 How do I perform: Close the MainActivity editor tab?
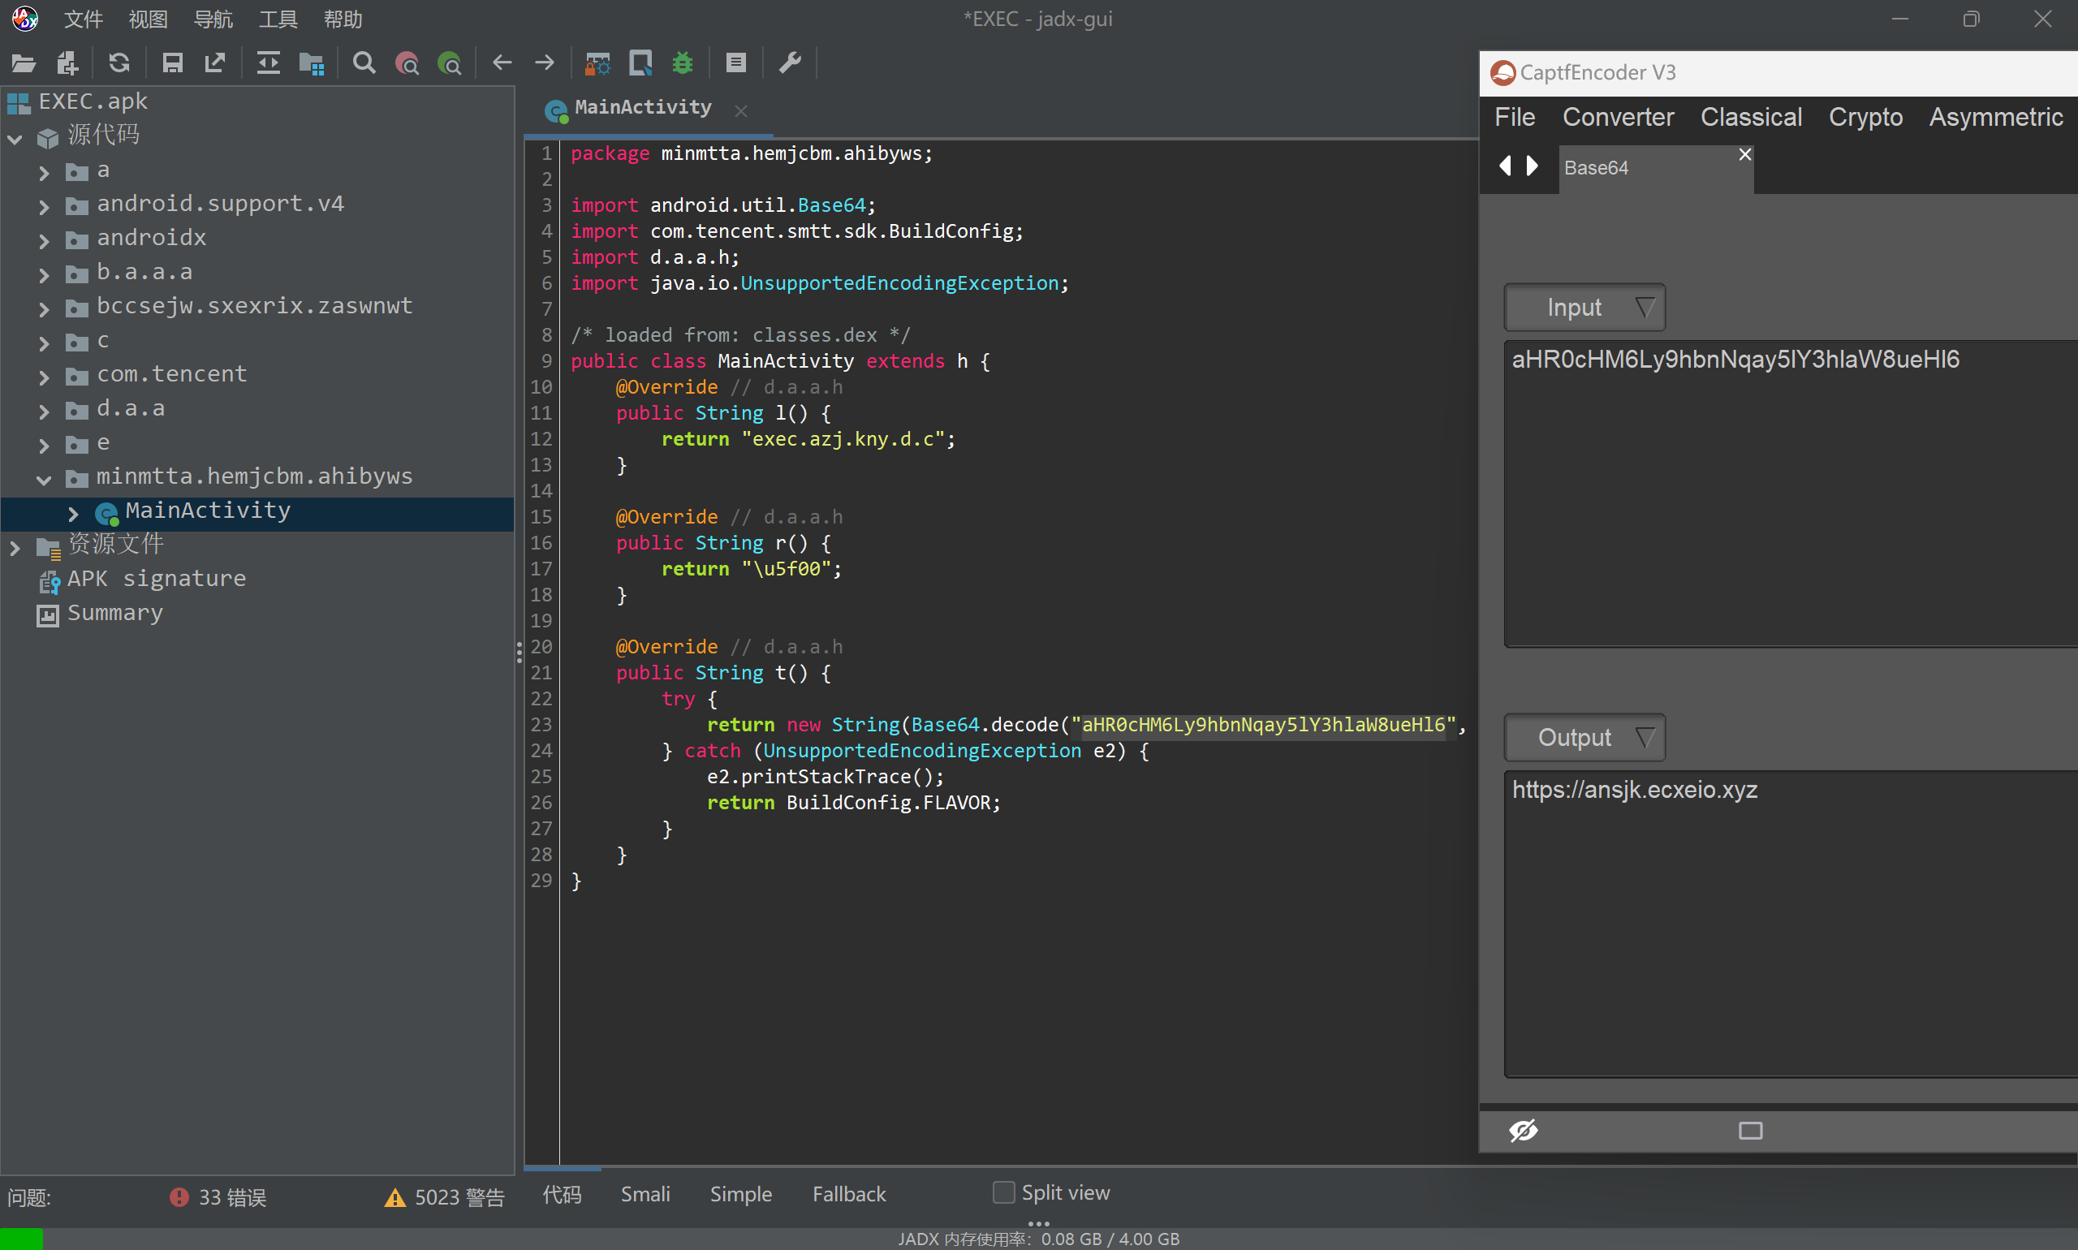(741, 110)
